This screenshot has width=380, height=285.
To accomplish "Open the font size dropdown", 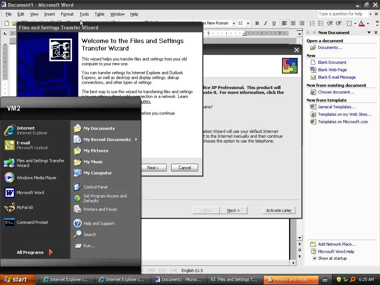I will coord(248,23).
